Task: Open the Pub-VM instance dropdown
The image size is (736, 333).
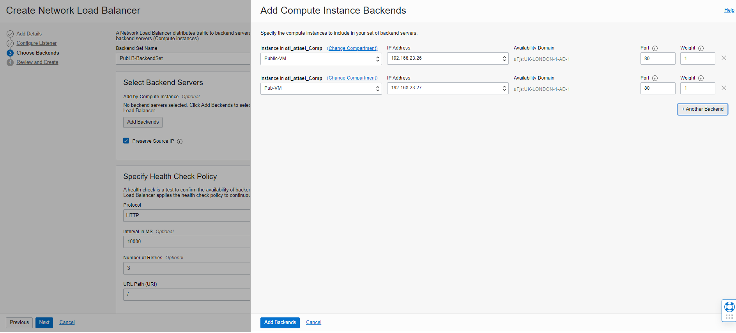Action: 321,89
